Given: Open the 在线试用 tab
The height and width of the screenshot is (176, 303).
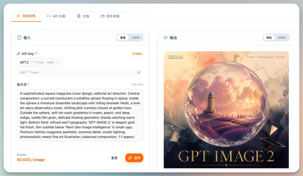Looking at the screenshot, I should tap(26, 16).
